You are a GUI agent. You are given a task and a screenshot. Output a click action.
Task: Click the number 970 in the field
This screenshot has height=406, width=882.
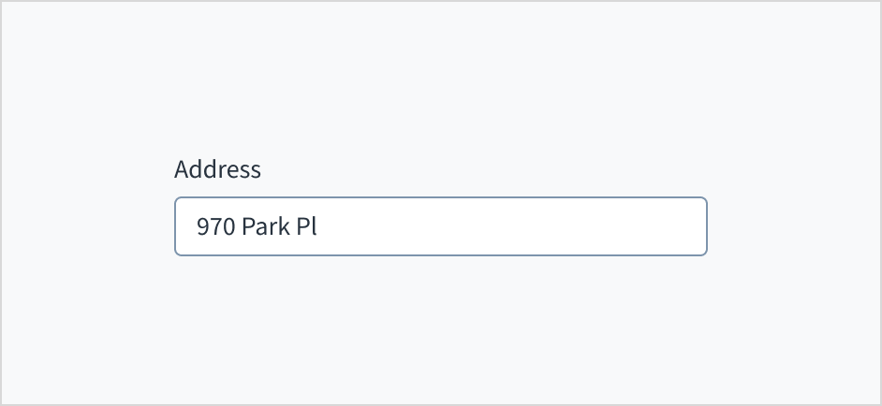(216, 226)
